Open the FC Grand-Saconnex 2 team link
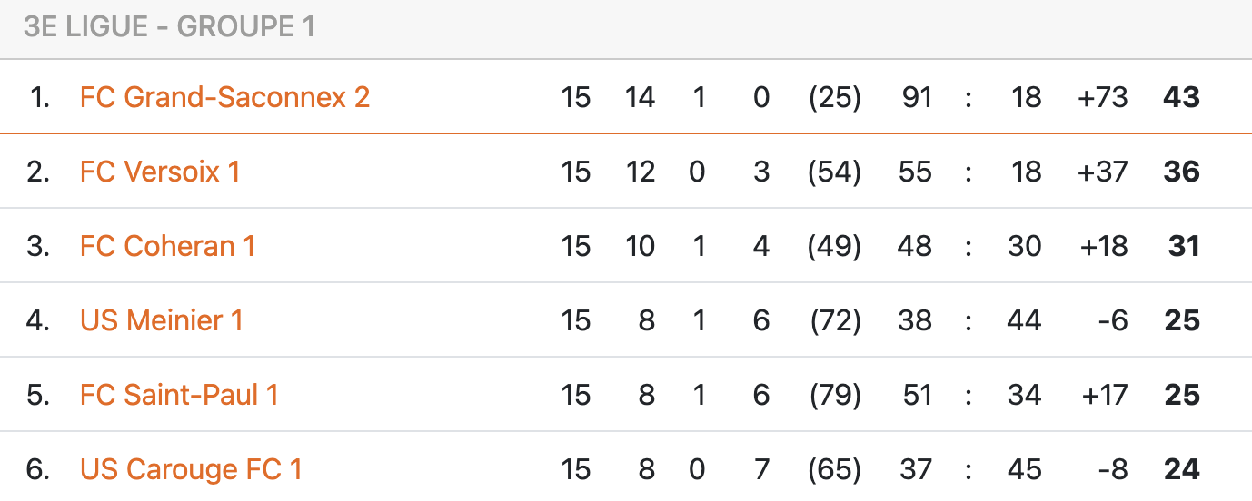1252x501 pixels. point(224,97)
